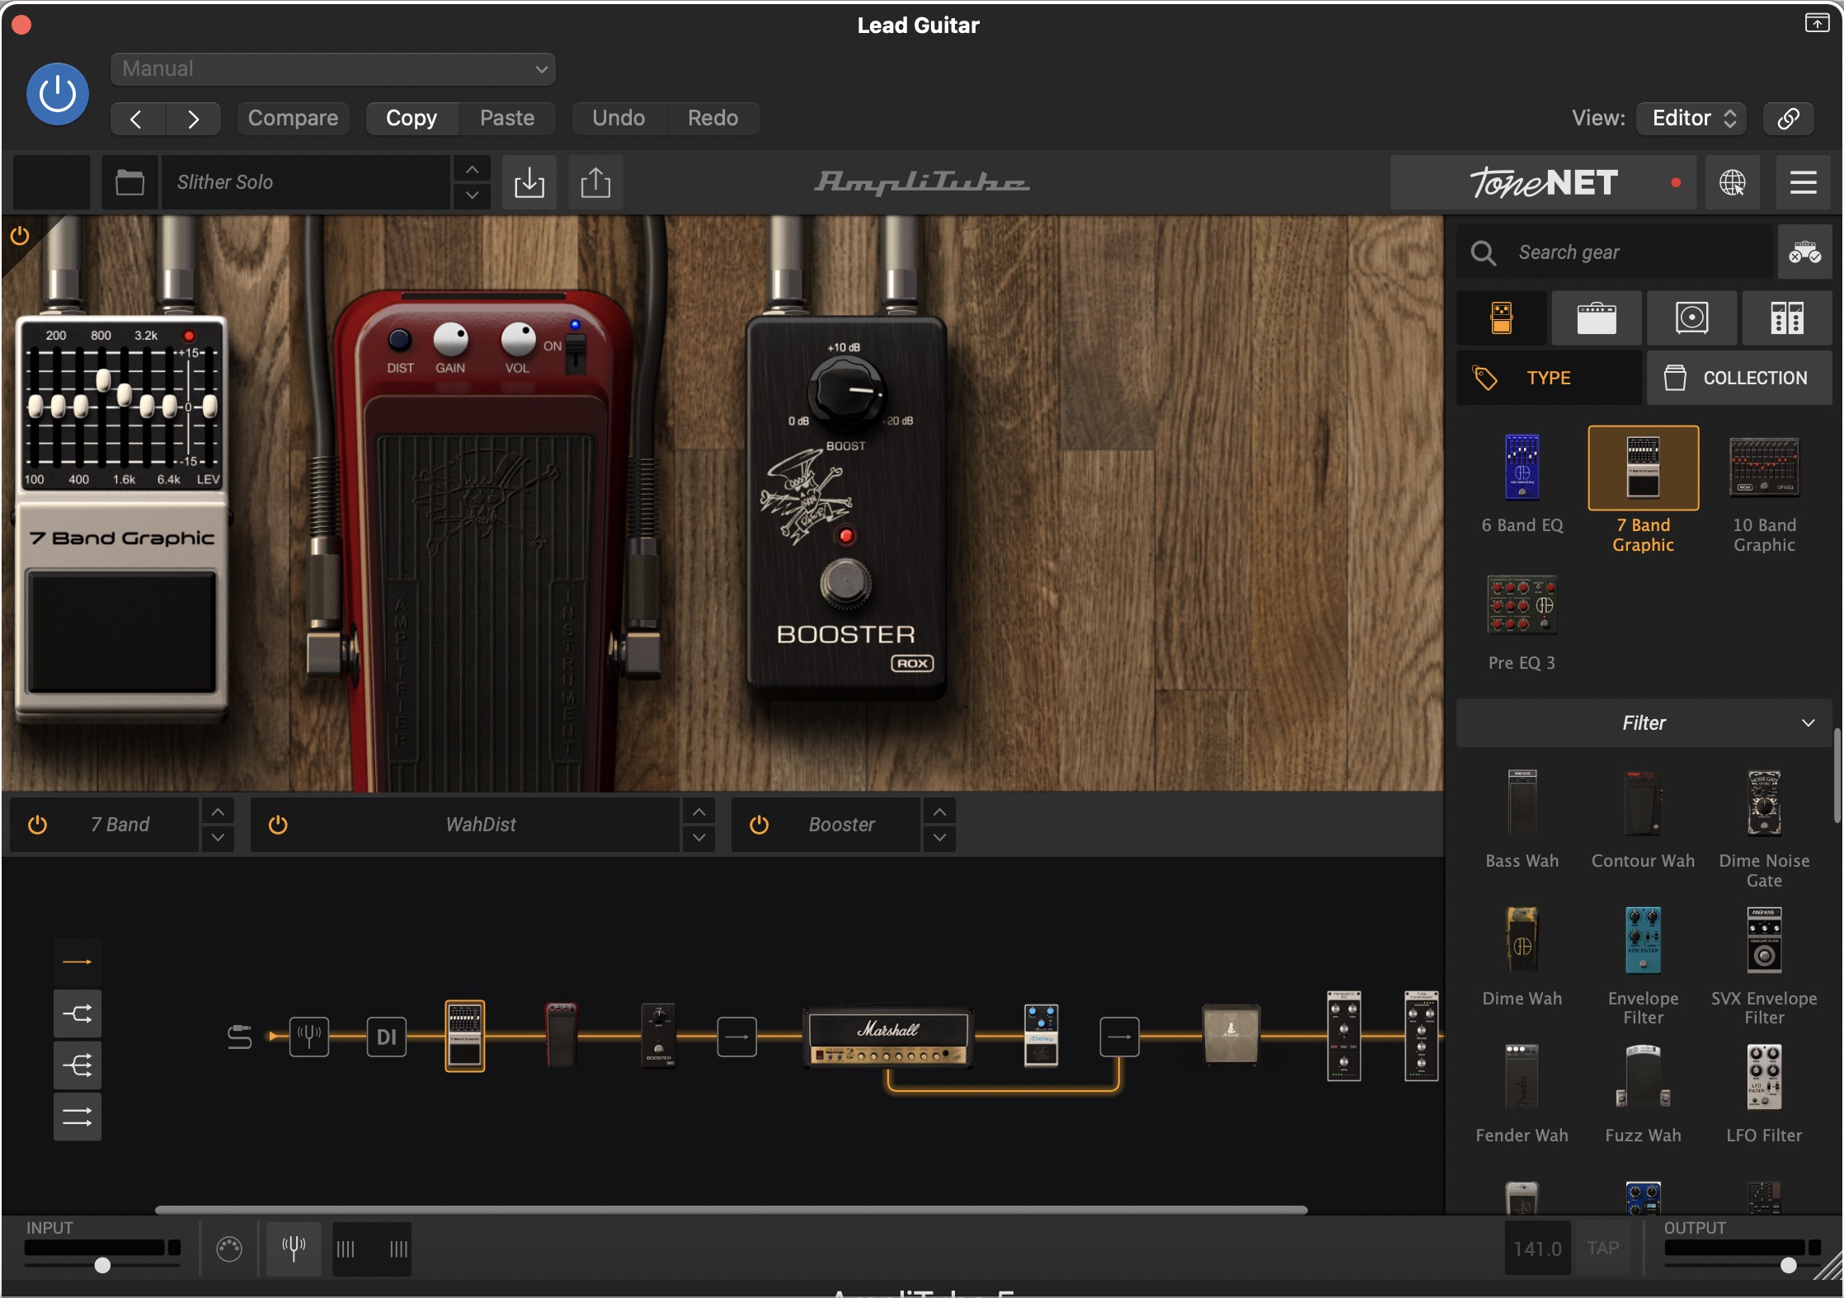Select the single series routing icon
This screenshot has width=1844, height=1298.
pos(78,962)
